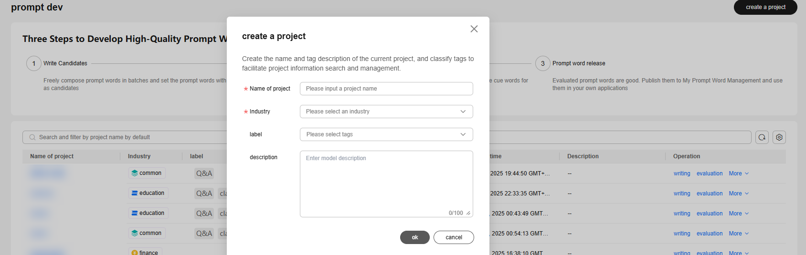Screen dimensions: 806x255
Task: Click the black create a project button
Action: [x=765, y=7]
